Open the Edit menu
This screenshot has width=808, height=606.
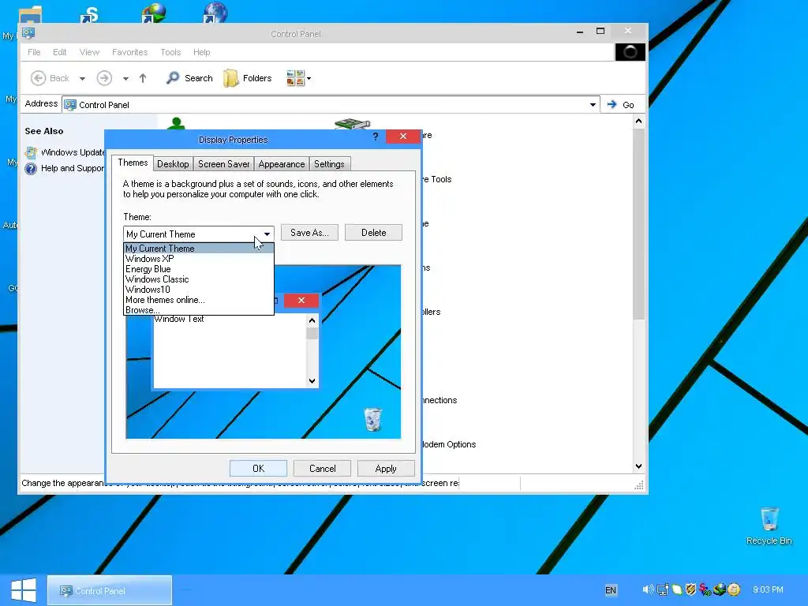[60, 52]
